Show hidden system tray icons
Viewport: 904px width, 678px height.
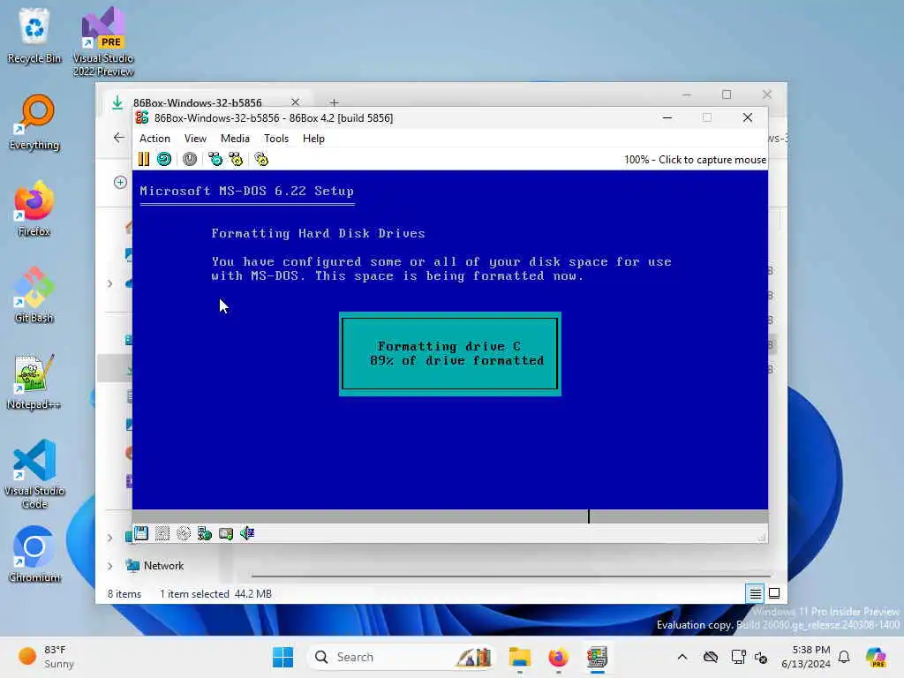682,657
